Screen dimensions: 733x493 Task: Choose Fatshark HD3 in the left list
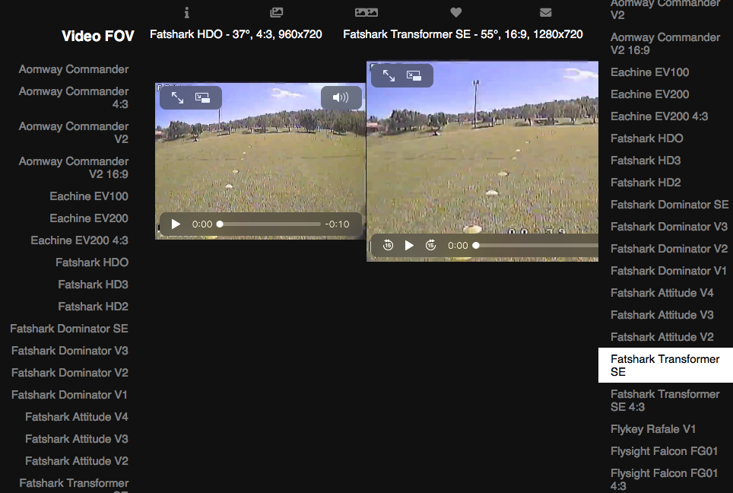coord(93,284)
